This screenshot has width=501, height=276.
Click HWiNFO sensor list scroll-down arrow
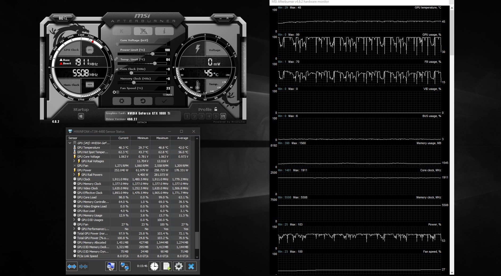coord(197,257)
